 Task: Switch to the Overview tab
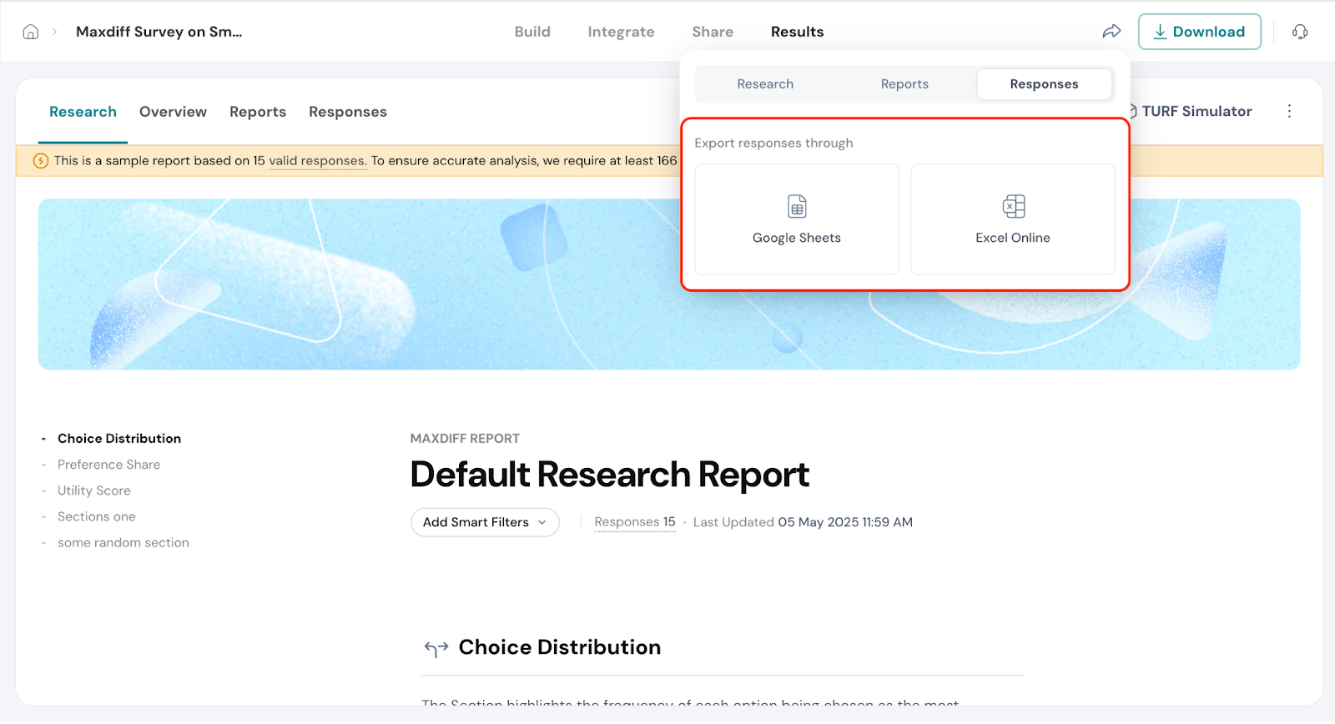173,112
